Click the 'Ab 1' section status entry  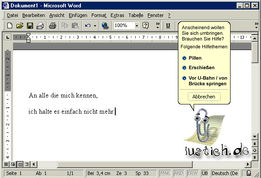[41, 173]
